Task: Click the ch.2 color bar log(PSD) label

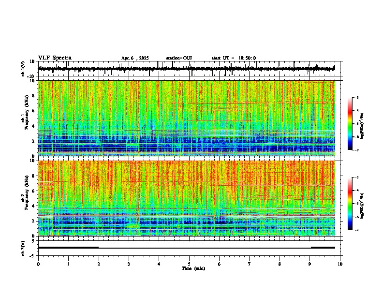Action: pyautogui.click(x=362, y=206)
